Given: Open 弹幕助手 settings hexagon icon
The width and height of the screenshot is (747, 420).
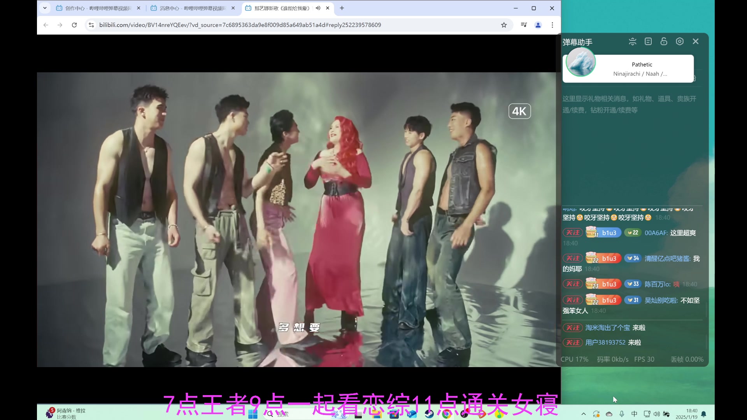Looking at the screenshot, I should point(680,42).
